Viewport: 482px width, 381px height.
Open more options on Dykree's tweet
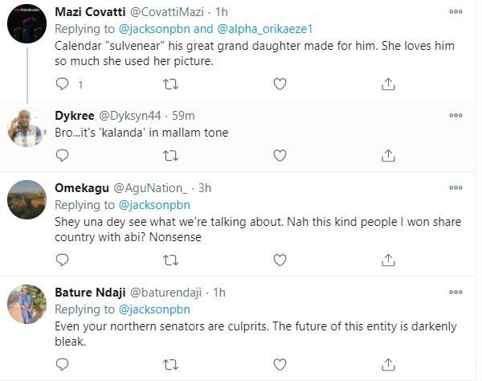[x=455, y=116]
